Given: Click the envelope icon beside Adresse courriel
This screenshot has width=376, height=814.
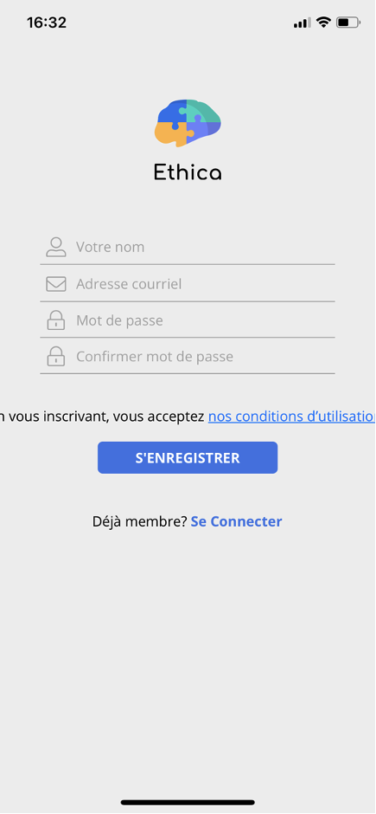Looking at the screenshot, I should coord(56,284).
